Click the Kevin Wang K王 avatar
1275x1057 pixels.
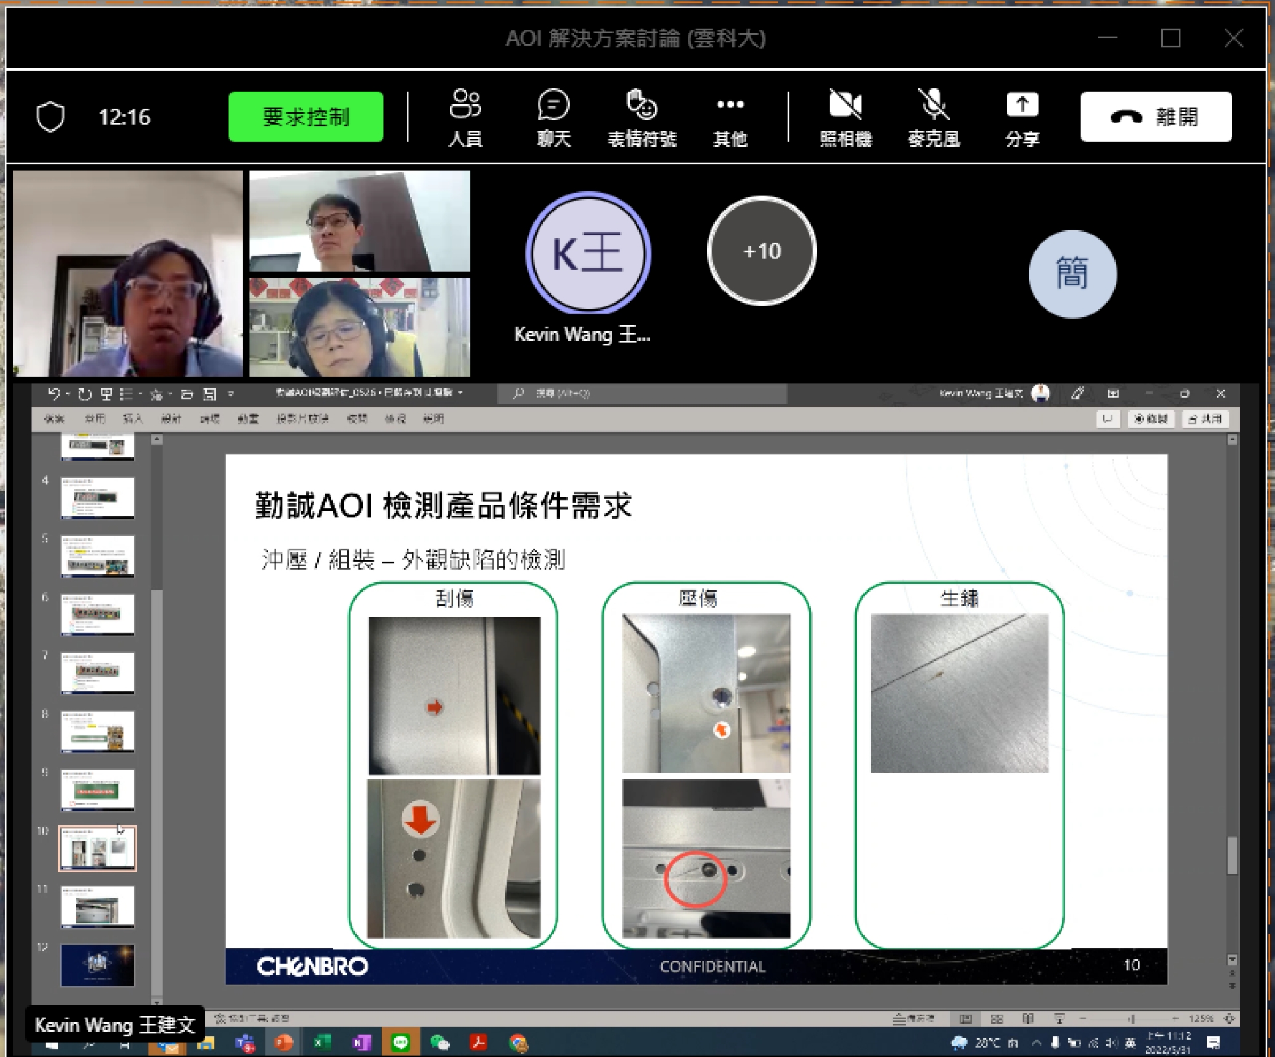(588, 253)
